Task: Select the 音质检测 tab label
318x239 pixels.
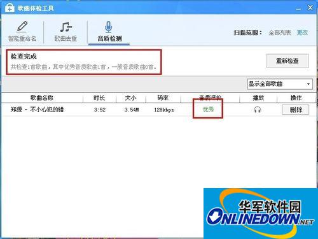Action: point(109,39)
